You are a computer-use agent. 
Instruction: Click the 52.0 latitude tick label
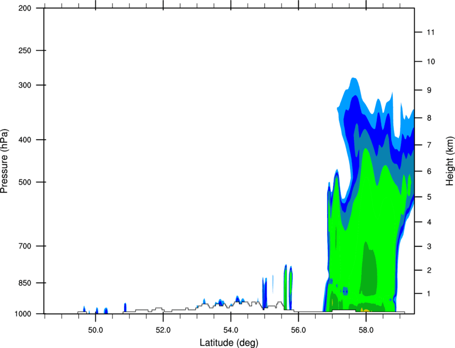pyautogui.click(x=163, y=330)
